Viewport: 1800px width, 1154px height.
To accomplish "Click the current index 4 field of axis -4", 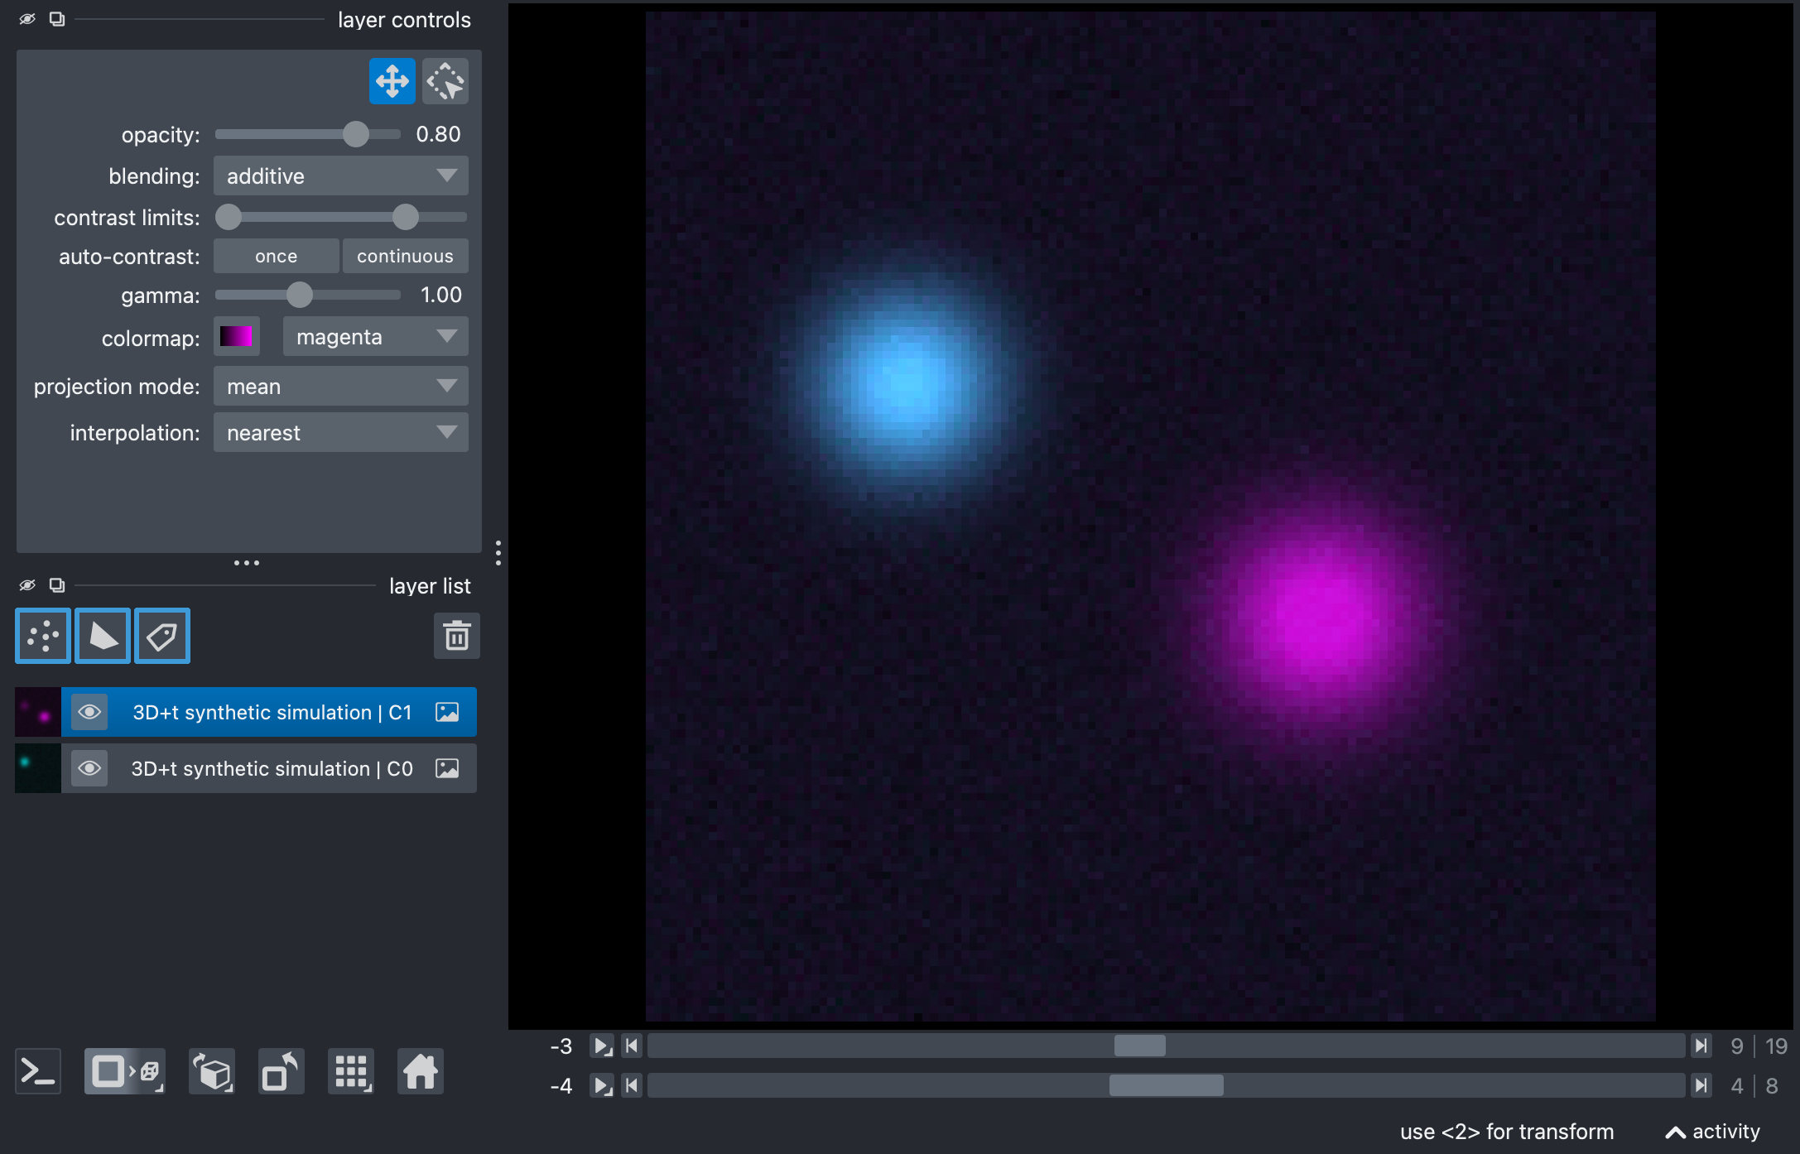I will (1737, 1085).
